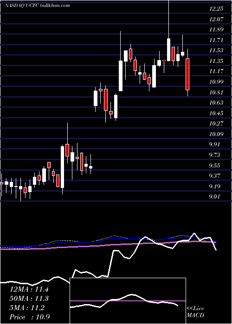The height and width of the screenshot is (324, 232).
Task: Click the <<Live MACD label
Action: (x=195, y=312)
